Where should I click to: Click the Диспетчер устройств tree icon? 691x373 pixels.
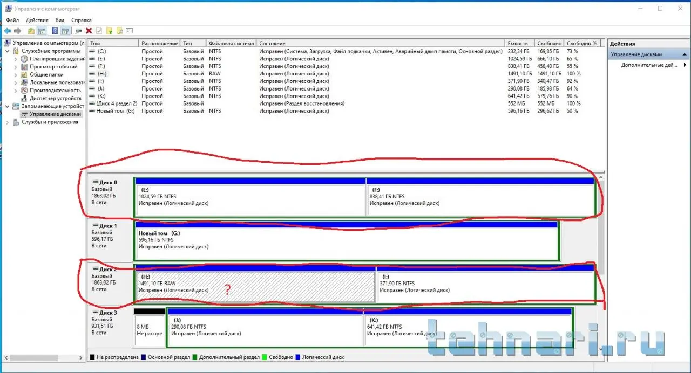click(24, 98)
